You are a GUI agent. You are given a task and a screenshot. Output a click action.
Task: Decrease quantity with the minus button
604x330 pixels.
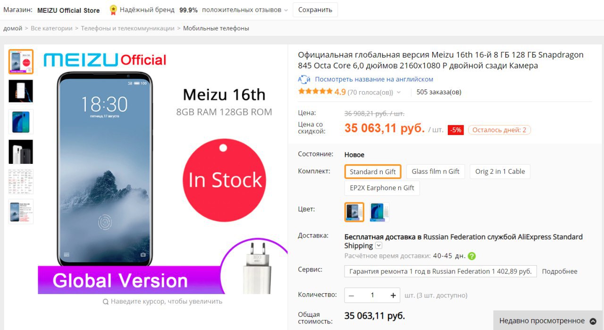click(351, 296)
